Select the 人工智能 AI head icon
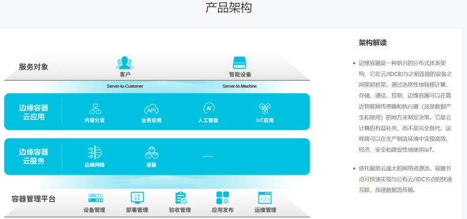467x219 pixels. pyautogui.click(x=208, y=108)
